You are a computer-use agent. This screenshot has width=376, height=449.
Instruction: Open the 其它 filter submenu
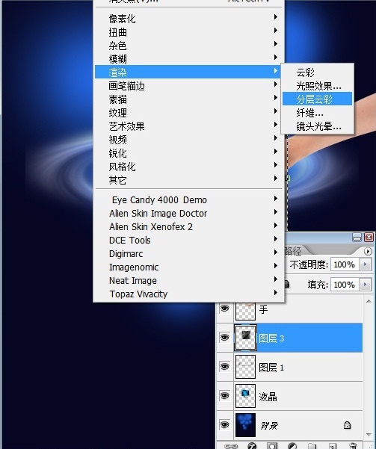click(x=189, y=180)
